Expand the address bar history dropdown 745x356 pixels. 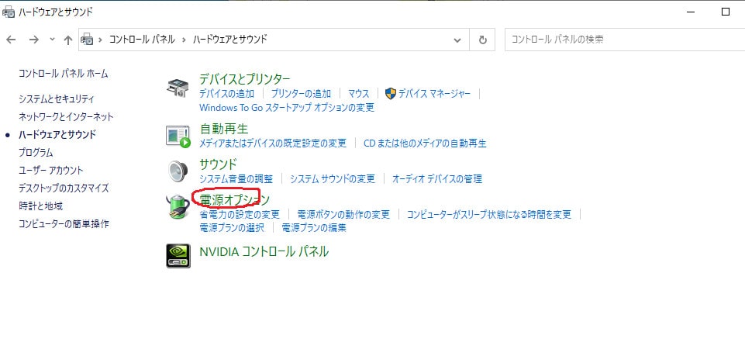coord(458,40)
